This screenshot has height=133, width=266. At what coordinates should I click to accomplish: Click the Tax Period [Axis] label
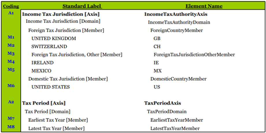pos(44,103)
